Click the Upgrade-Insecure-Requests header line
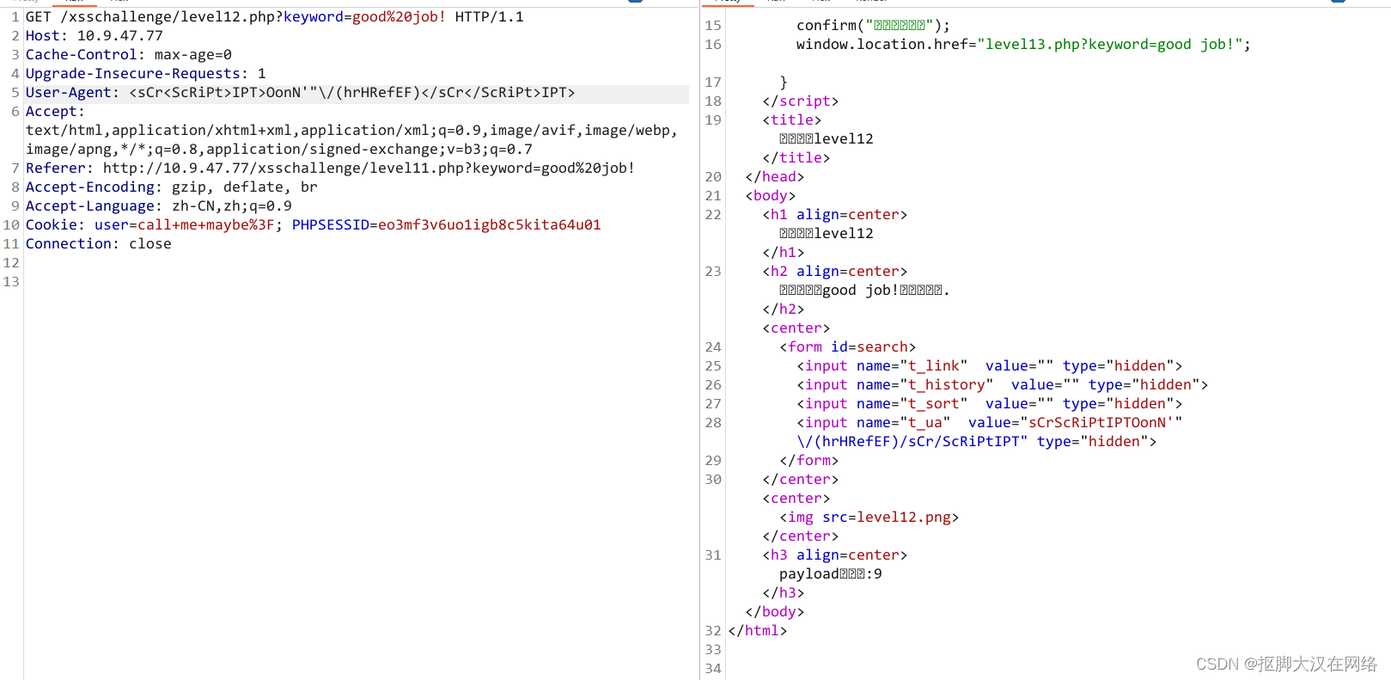Viewport: 1391px width, 680px height. click(145, 74)
